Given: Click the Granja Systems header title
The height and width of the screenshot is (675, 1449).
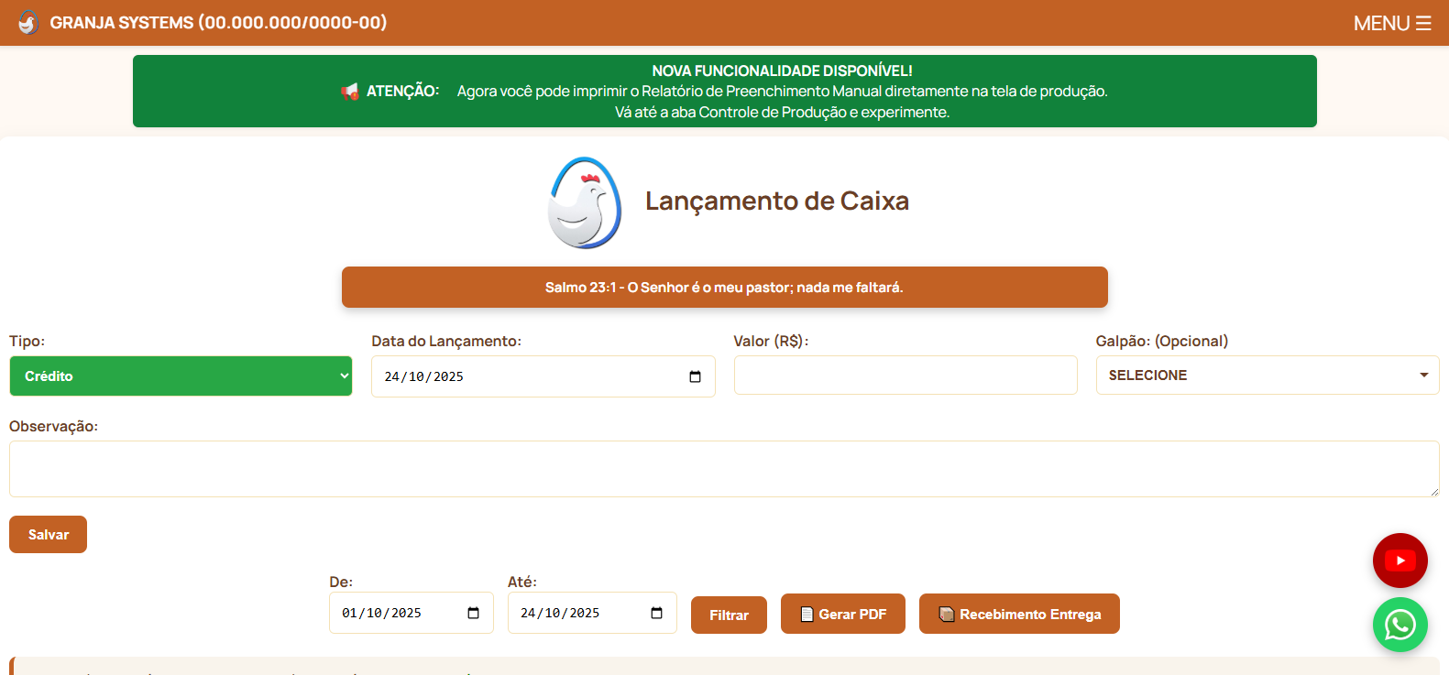Looking at the screenshot, I should click(218, 23).
